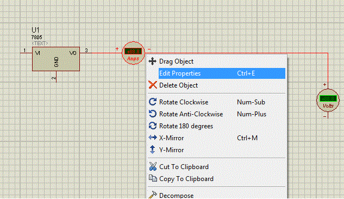Select Rotate 180 degrees entry

[x=216, y=126]
